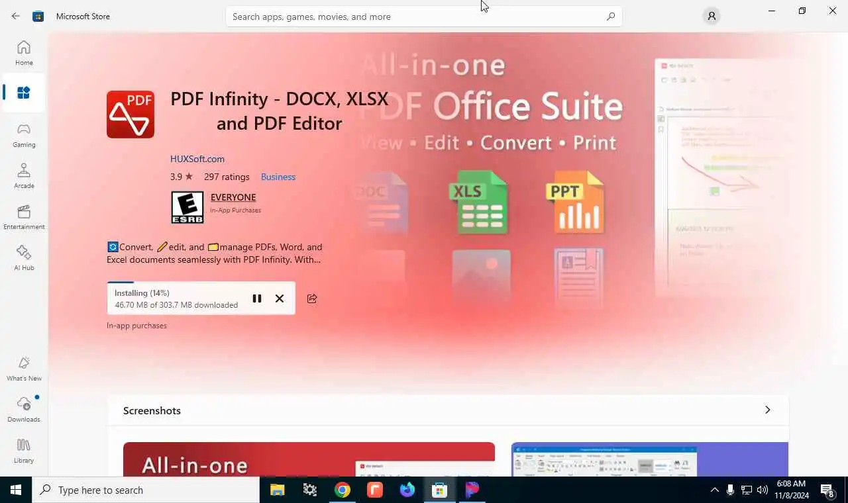
Task: Go back with the back arrow
Action: click(x=15, y=17)
